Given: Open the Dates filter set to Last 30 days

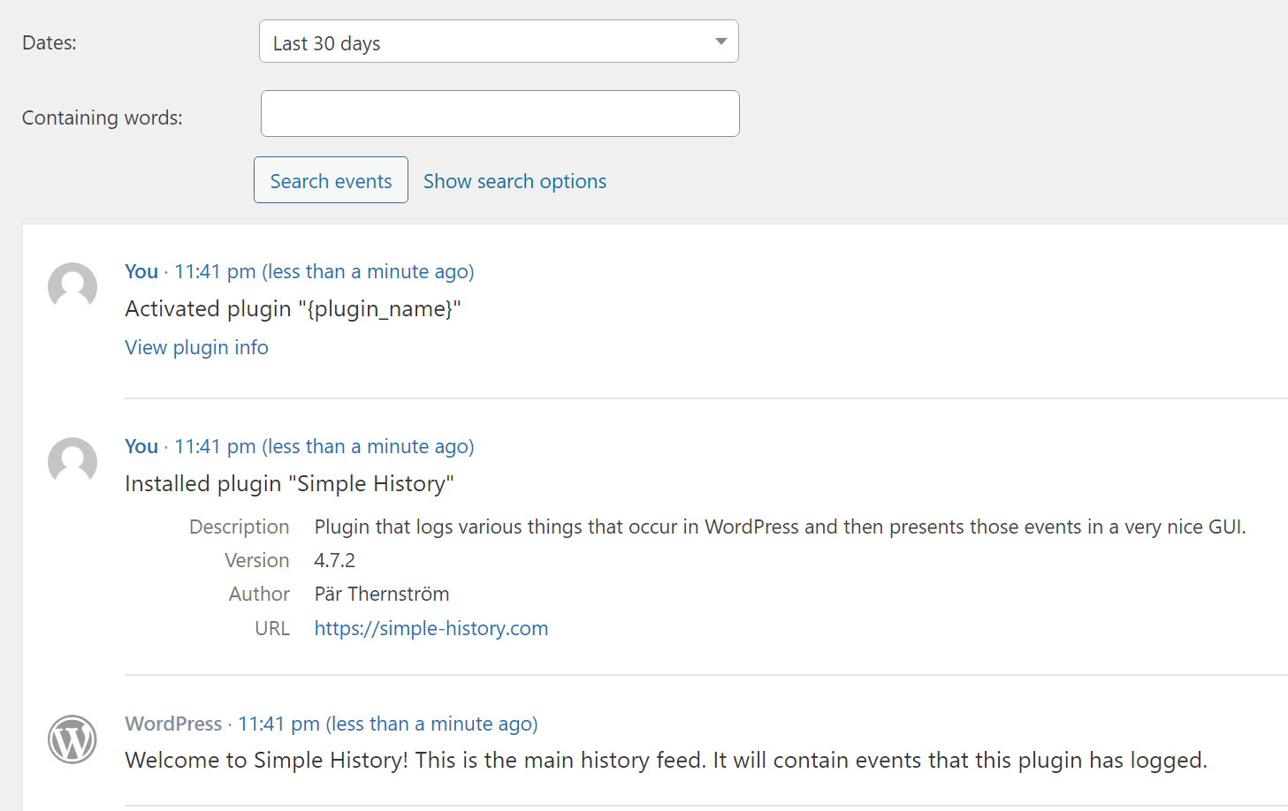Looking at the screenshot, I should point(499,41).
